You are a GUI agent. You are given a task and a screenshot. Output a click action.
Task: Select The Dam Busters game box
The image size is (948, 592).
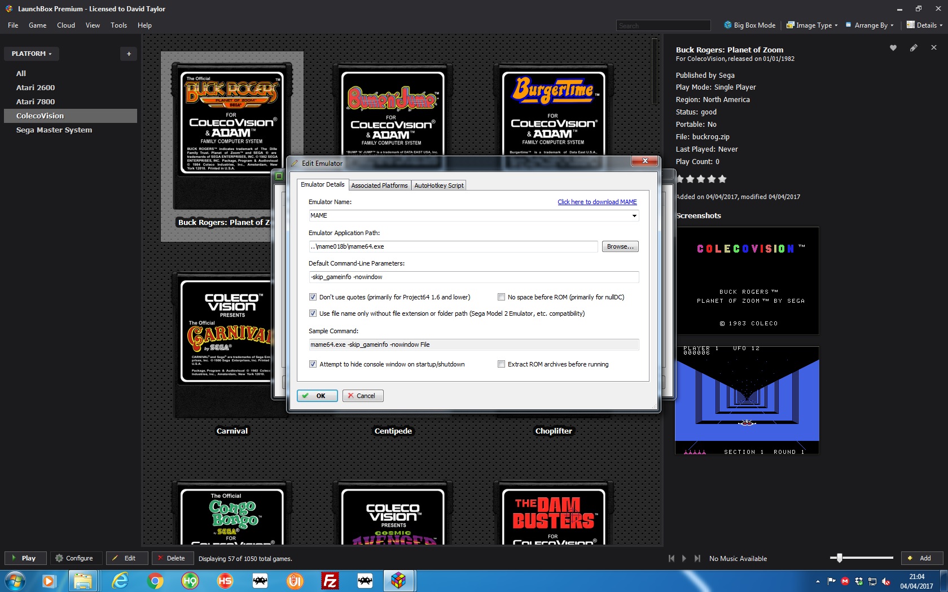554,513
